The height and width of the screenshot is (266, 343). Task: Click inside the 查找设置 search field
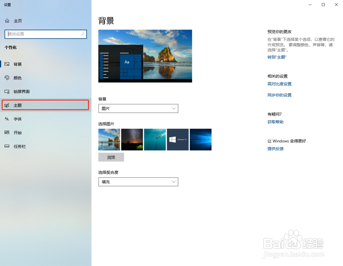[41, 34]
